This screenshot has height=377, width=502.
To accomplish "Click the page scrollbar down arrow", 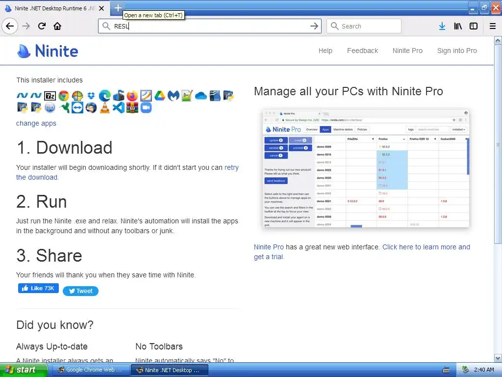I will click(498, 358).
